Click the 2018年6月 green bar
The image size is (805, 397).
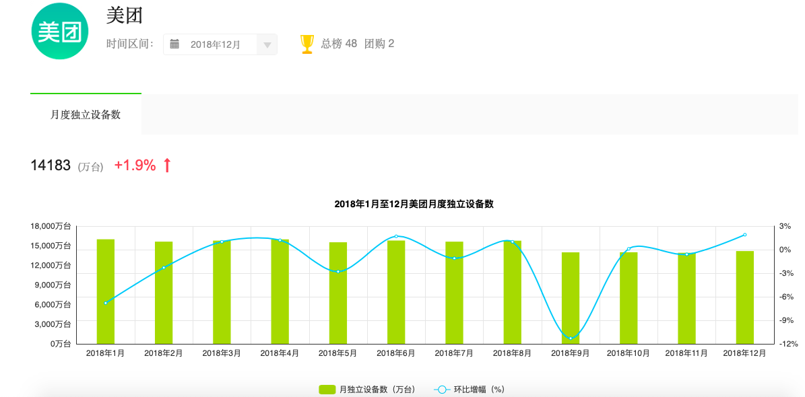[x=396, y=292]
